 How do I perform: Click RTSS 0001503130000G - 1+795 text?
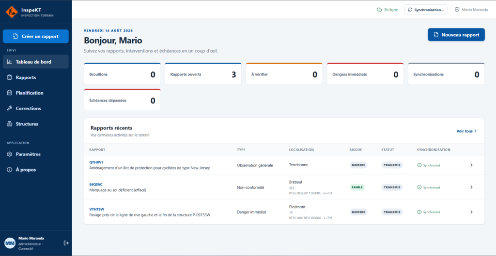310,218
